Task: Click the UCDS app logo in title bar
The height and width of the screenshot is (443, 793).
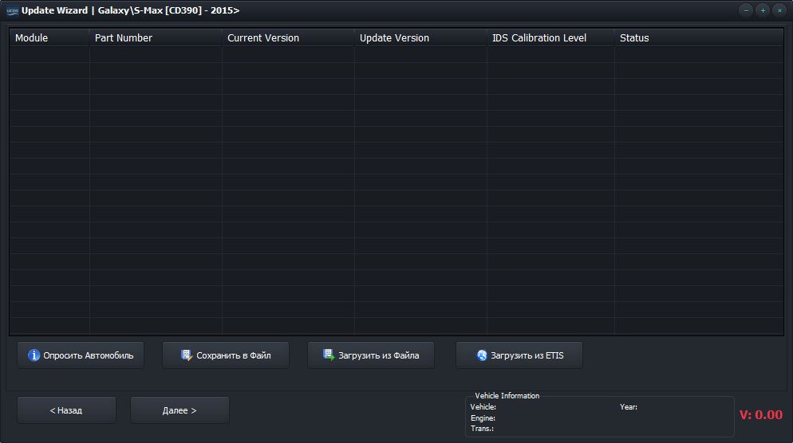Action: tap(11, 10)
